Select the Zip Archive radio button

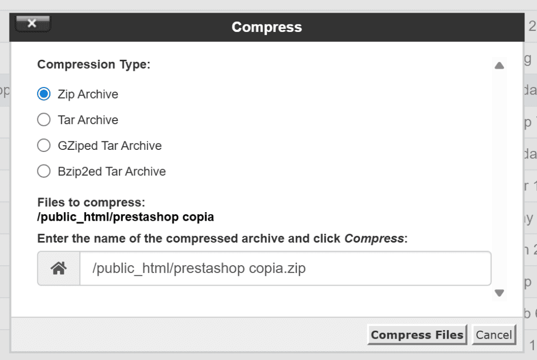point(44,94)
